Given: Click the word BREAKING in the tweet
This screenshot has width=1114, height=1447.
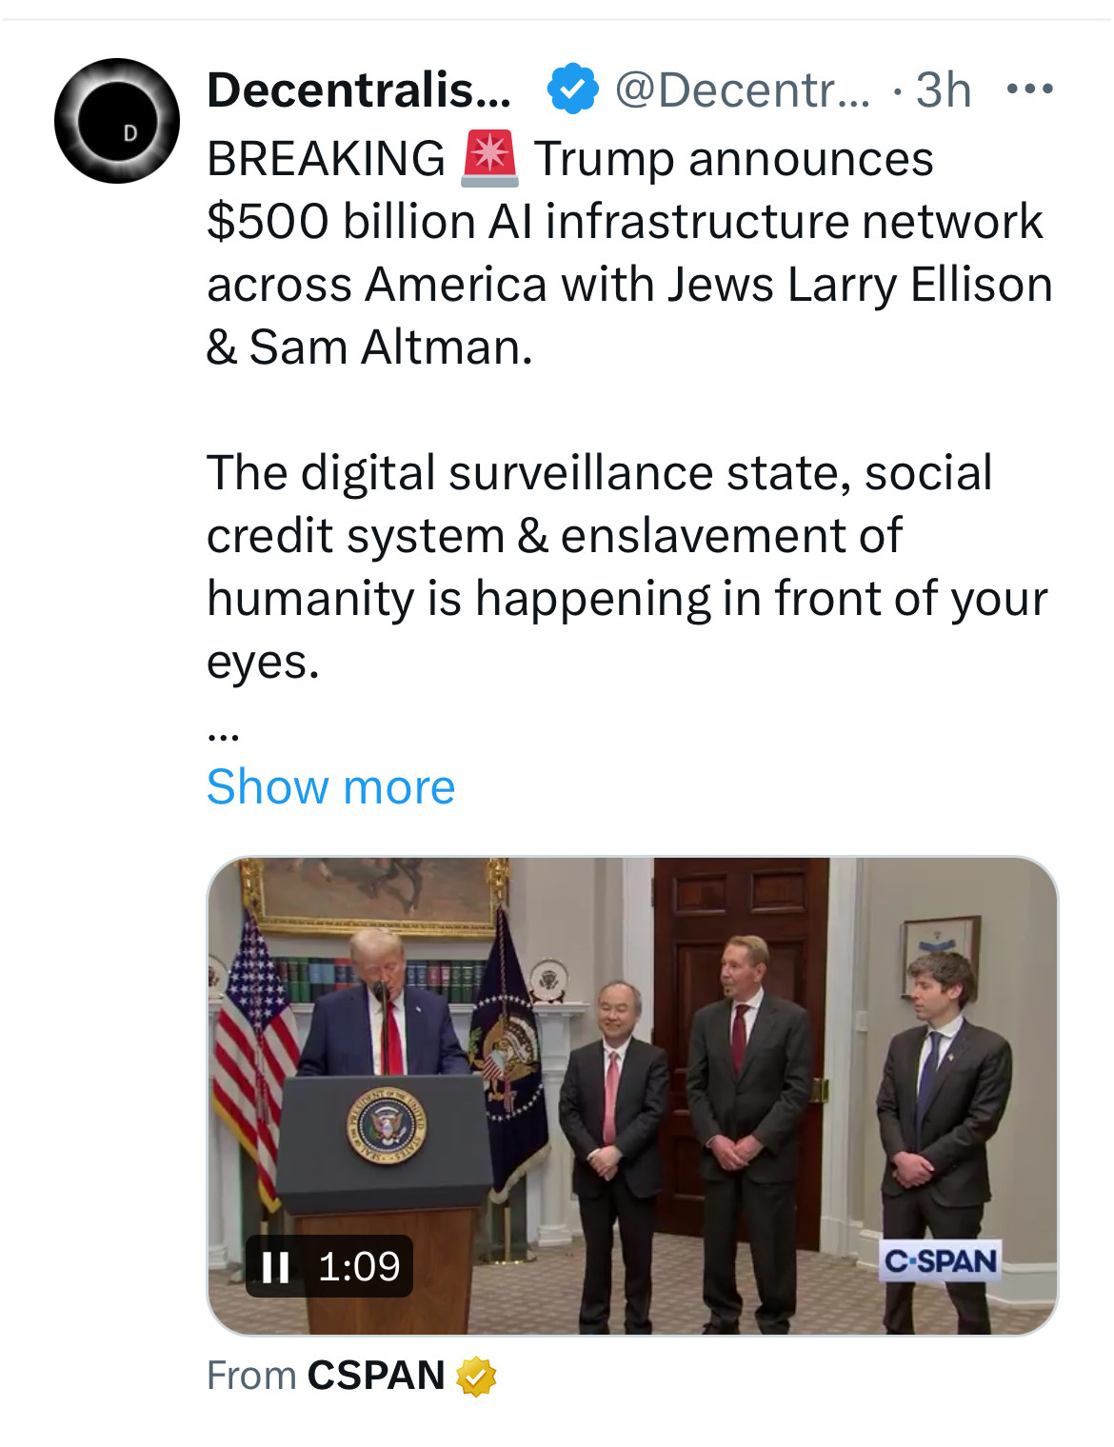Looking at the screenshot, I should tap(326, 159).
